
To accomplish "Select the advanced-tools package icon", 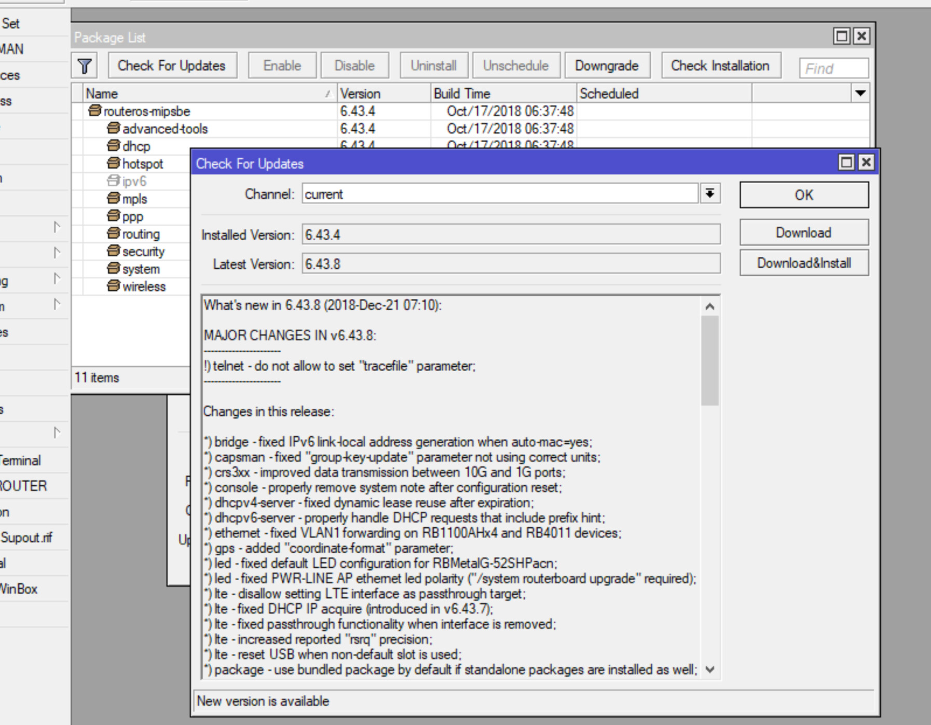I will (113, 128).
